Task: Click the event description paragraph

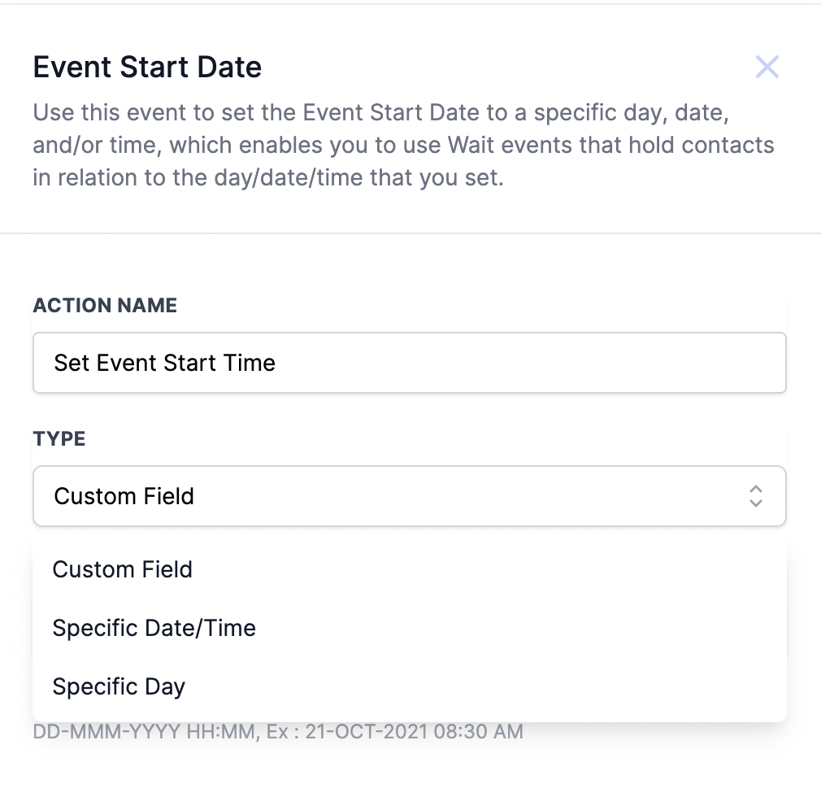Action: 404,145
